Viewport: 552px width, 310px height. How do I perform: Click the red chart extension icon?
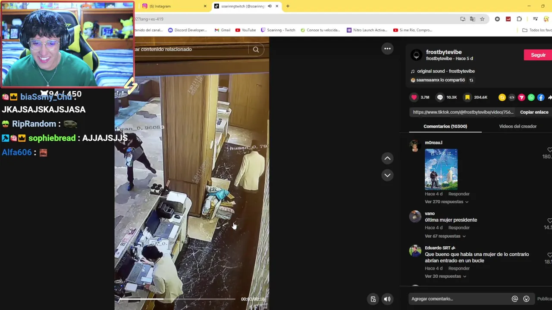[x=508, y=19]
